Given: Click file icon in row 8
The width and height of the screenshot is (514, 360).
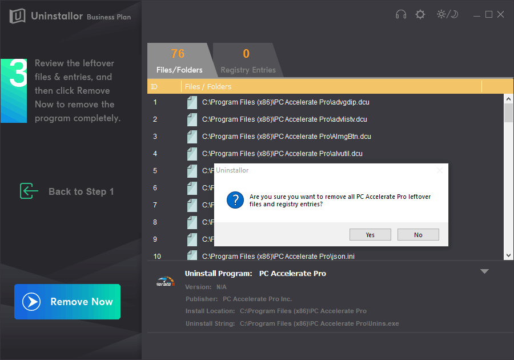Looking at the screenshot, I should [x=192, y=222].
